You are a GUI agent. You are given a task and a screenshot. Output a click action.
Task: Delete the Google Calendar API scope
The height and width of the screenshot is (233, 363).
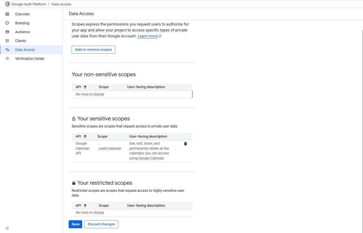pyautogui.click(x=185, y=143)
